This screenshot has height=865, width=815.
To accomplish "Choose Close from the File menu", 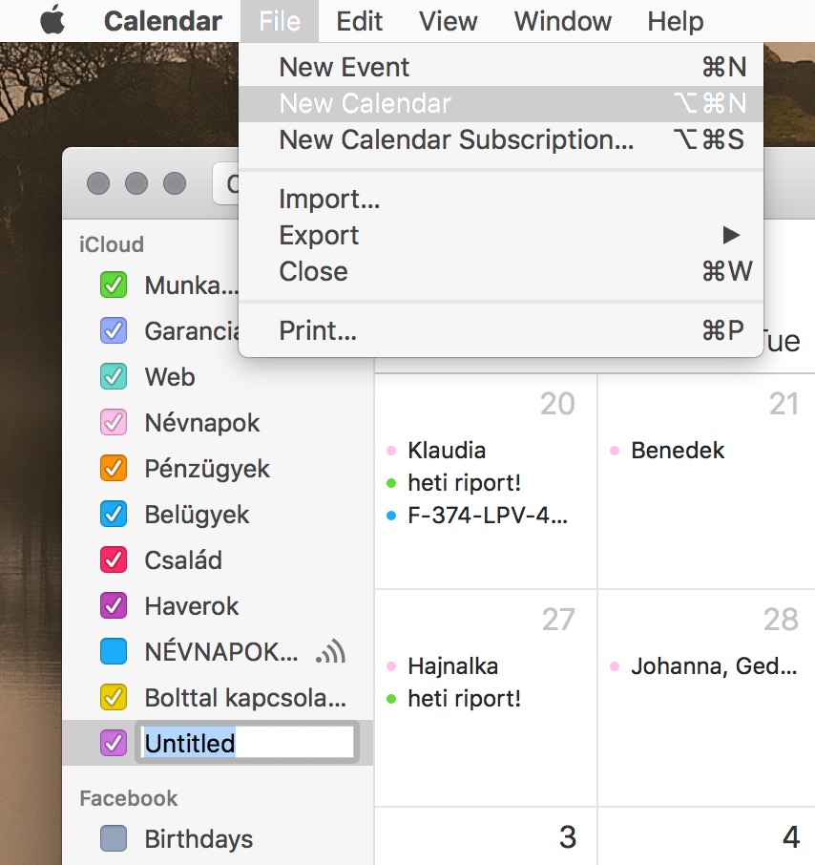I will pos(501,271).
